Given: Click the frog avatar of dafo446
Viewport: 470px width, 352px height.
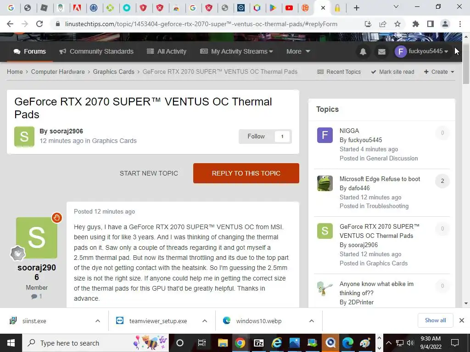Looking at the screenshot, I should (x=325, y=183).
